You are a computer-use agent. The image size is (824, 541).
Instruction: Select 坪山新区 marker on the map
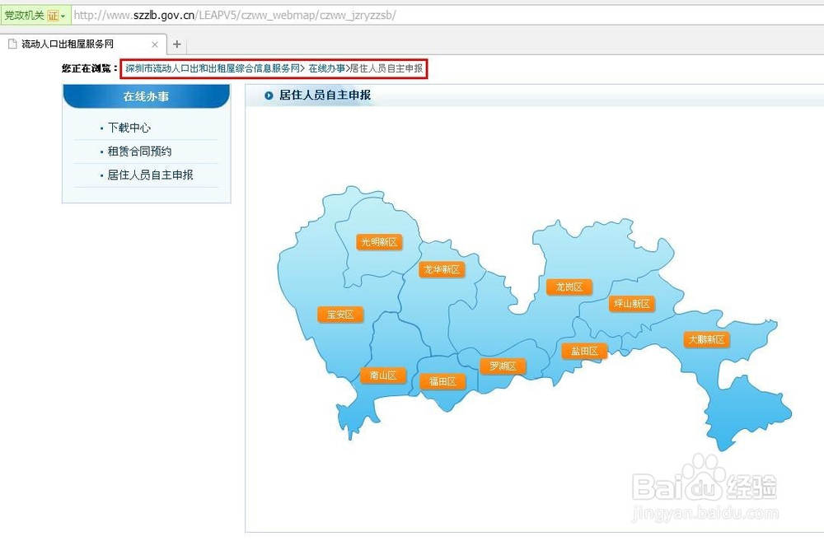click(630, 303)
